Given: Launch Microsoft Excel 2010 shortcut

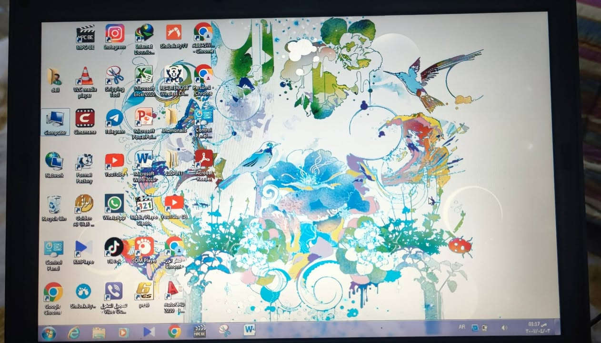Looking at the screenshot, I should (x=144, y=81).
